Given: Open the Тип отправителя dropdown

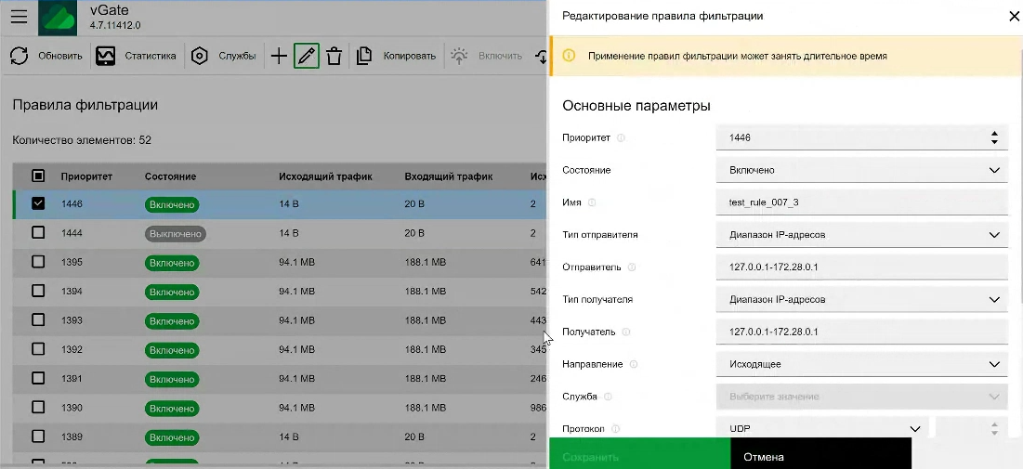Looking at the screenshot, I should (861, 235).
